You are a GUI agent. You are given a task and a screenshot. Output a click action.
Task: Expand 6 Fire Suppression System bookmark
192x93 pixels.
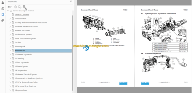coord(10,38)
